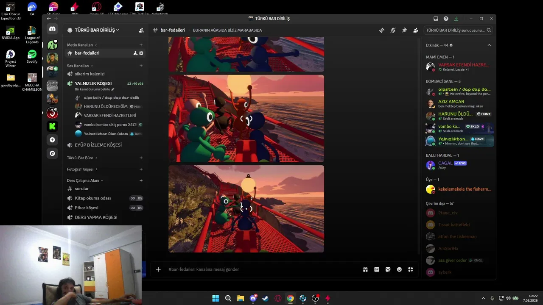Collapse the Ses Kanalları category

pos(80,66)
